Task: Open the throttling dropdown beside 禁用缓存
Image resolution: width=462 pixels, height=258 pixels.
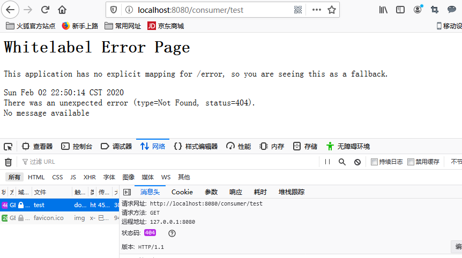Action: (457, 162)
